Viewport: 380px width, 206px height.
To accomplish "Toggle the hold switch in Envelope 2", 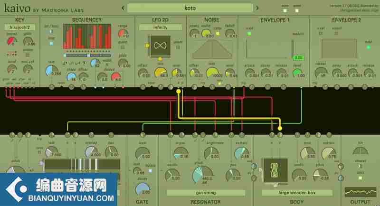I will 369,47.
